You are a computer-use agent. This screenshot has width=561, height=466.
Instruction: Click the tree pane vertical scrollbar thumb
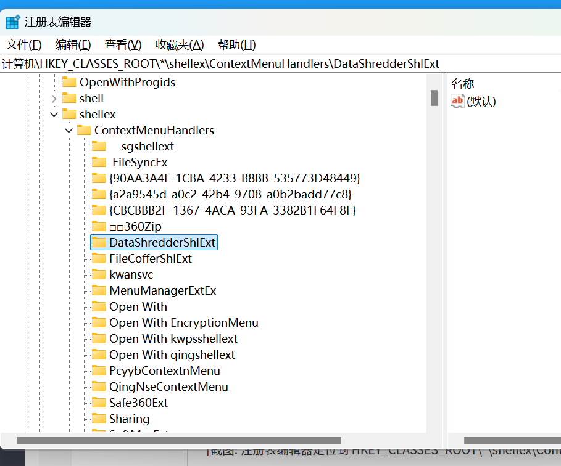(x=434, y=98)
